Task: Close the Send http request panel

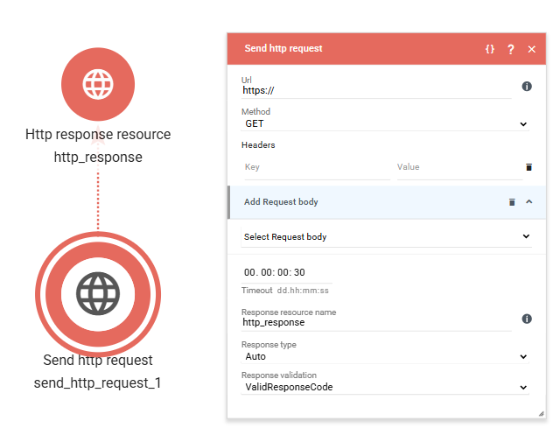Action: (531, 49)
